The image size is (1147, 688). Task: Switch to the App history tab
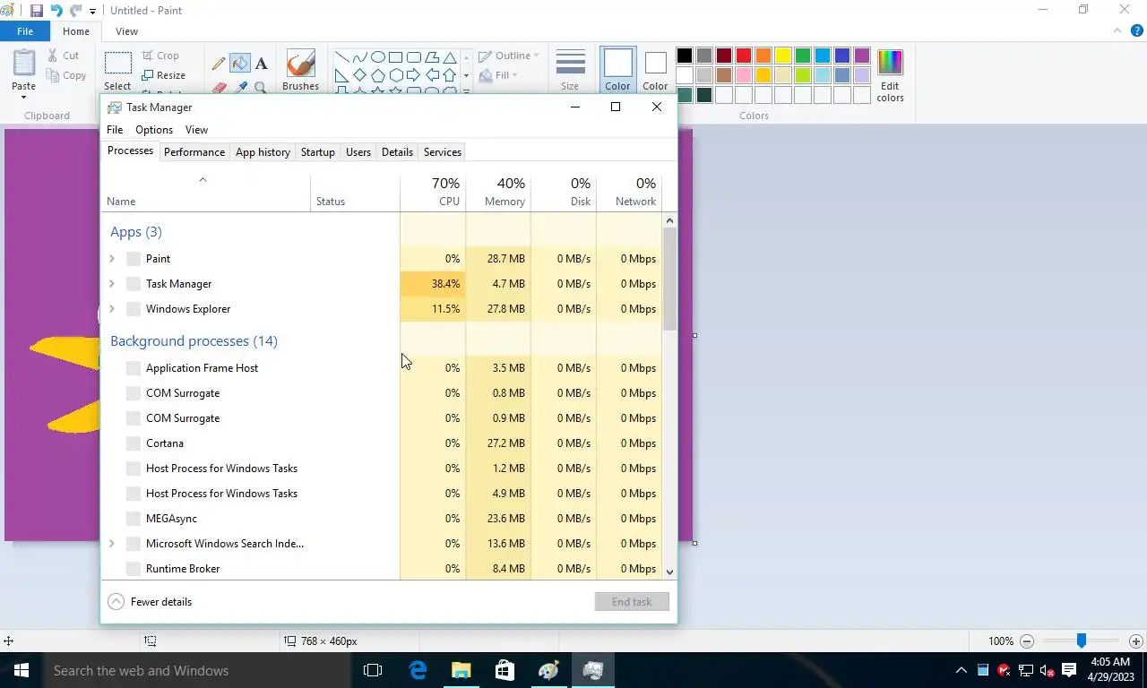coord(263,152)
